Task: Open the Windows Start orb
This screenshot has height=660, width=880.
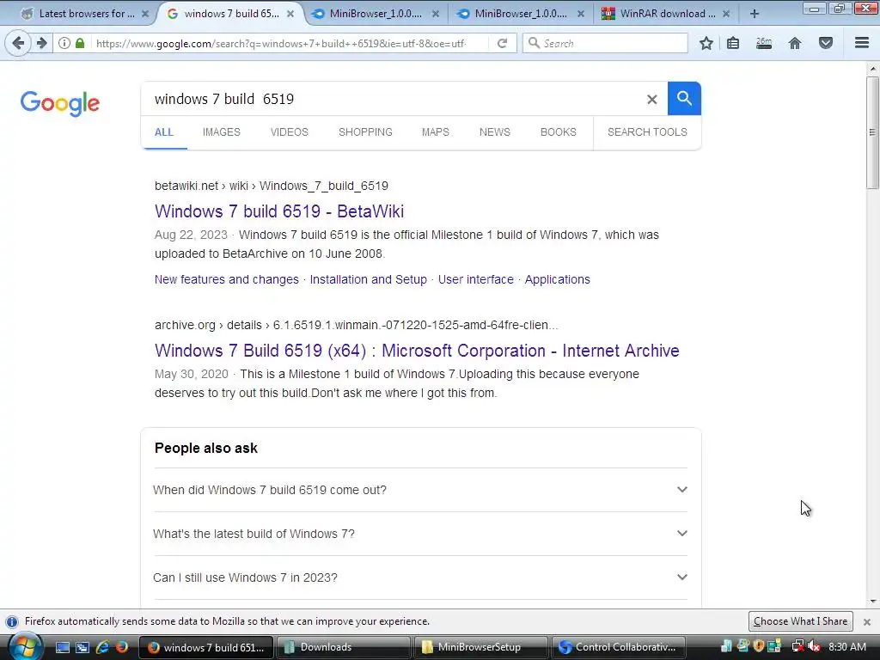Action: click(x=25, y=646)
